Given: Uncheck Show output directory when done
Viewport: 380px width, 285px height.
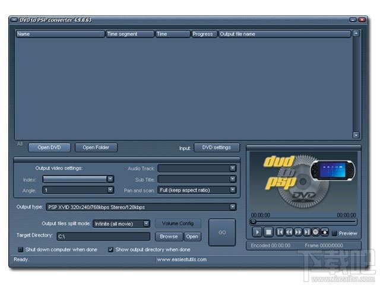Looking at the screenshot, I should [x=110, y=249].
